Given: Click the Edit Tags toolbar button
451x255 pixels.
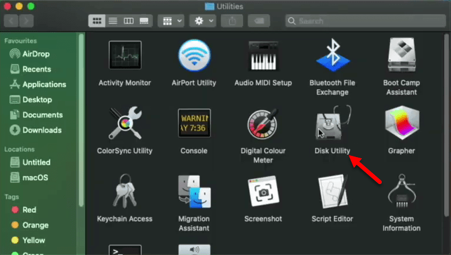Looking at the screenshot, I should 259,21.
